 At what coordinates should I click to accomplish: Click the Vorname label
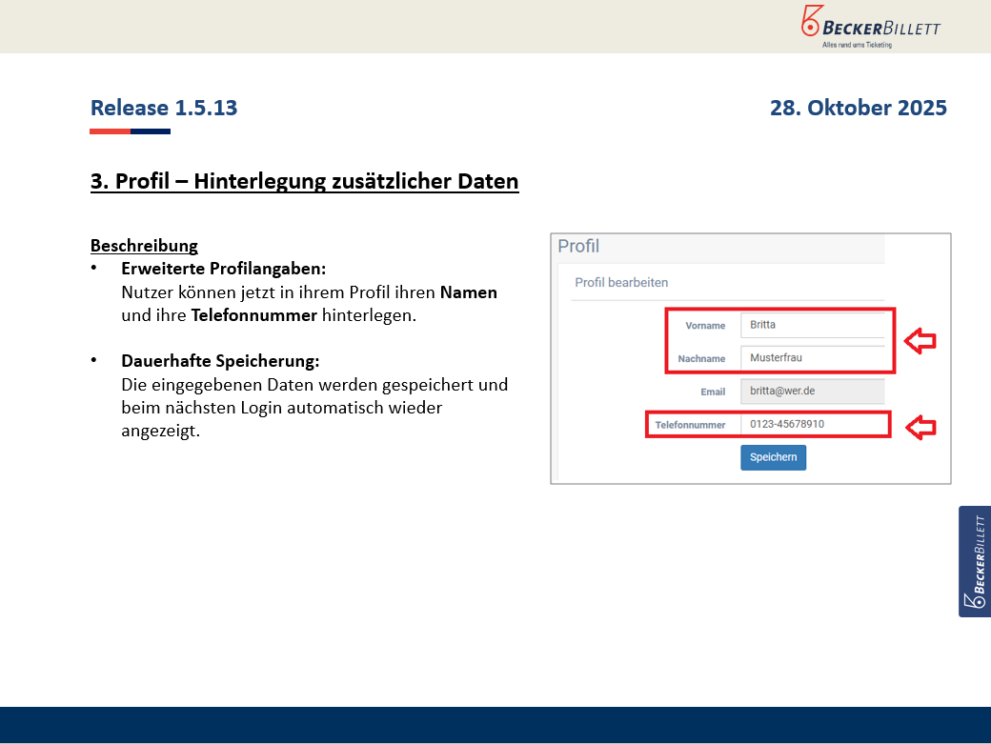click(x=705, y=326)
